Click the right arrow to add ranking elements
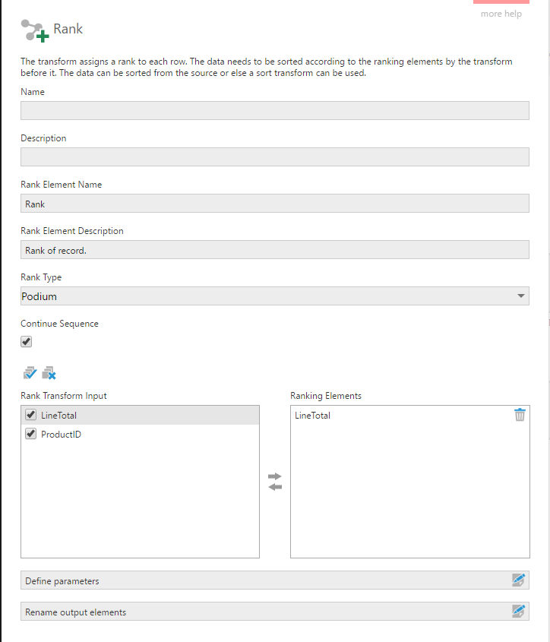This screenshot has height=642, width=550. (x=274, y=476)
